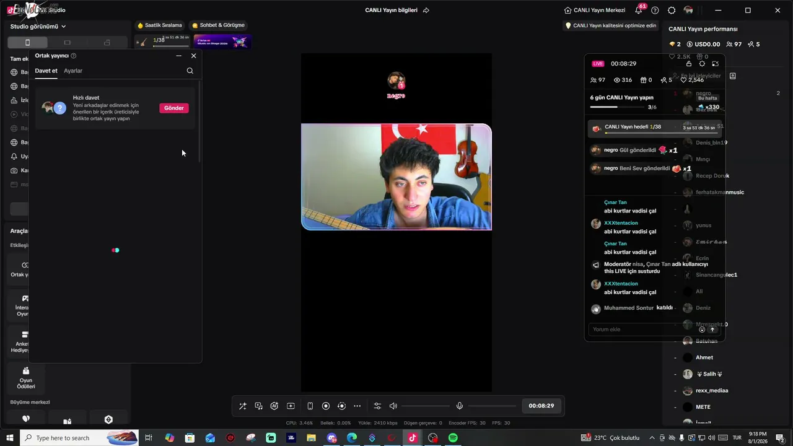793x446 pixels.
Task: Expand the Studio görünümü dropdown
Action: pos(38,27)
